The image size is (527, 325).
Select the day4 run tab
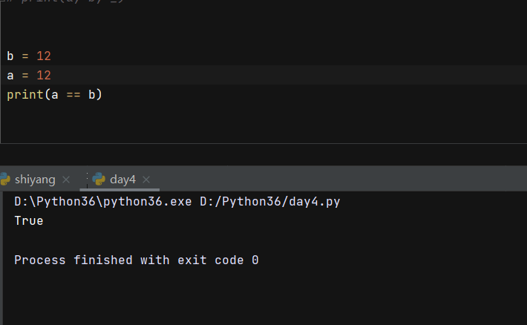122,179
